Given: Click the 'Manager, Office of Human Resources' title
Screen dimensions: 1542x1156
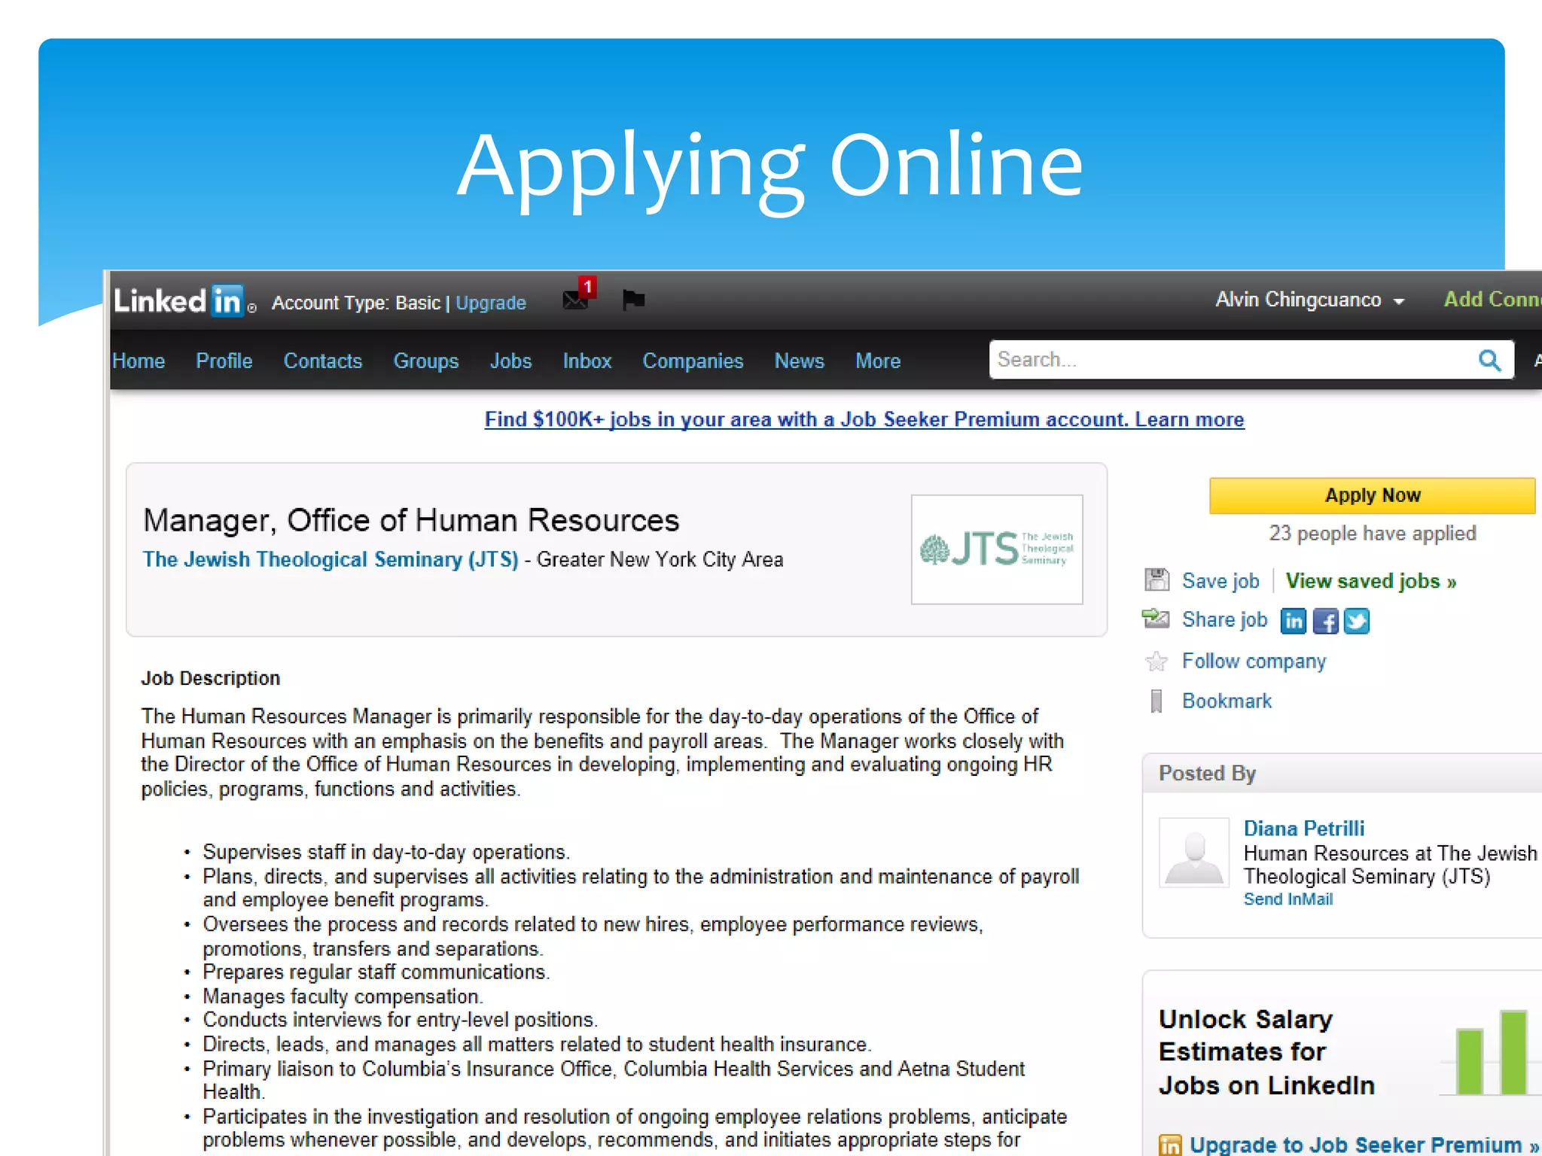Looking at the screenshot, I should coord(411,520).
